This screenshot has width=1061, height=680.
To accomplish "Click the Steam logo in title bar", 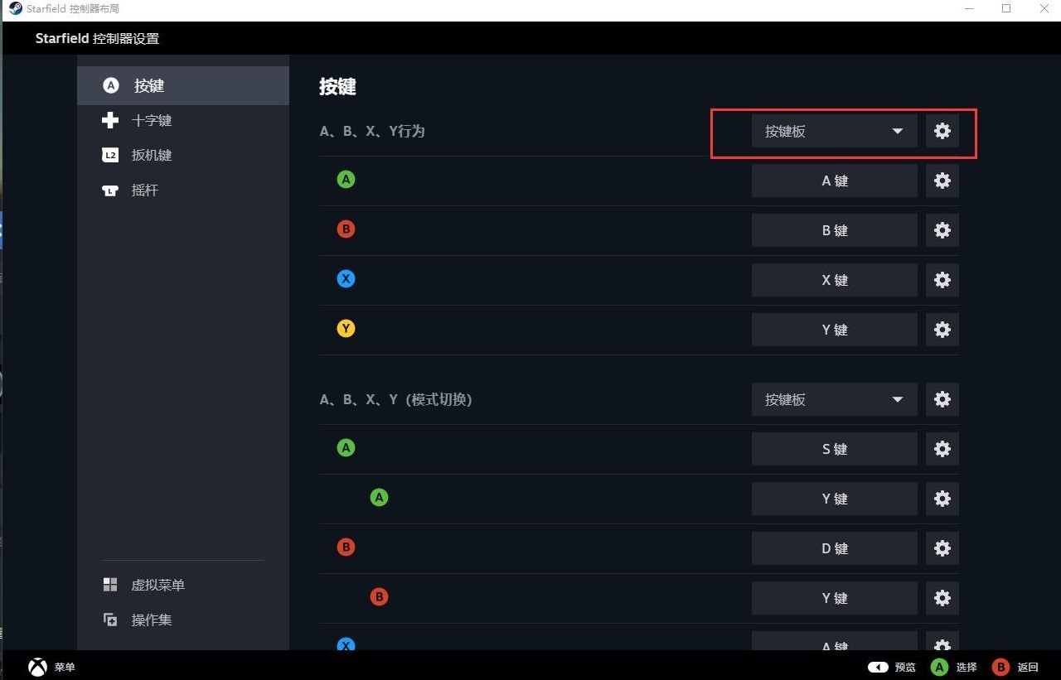I will [16, 8].
